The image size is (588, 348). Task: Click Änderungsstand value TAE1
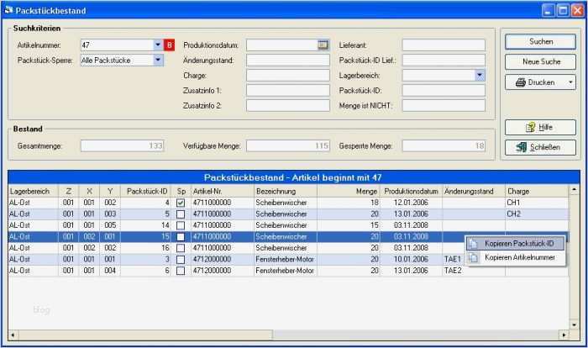(x=452, y=260)
